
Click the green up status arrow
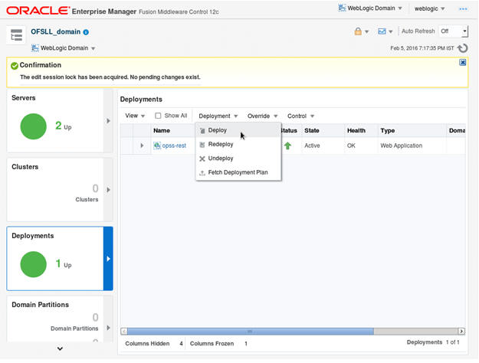tap(287, 146)
